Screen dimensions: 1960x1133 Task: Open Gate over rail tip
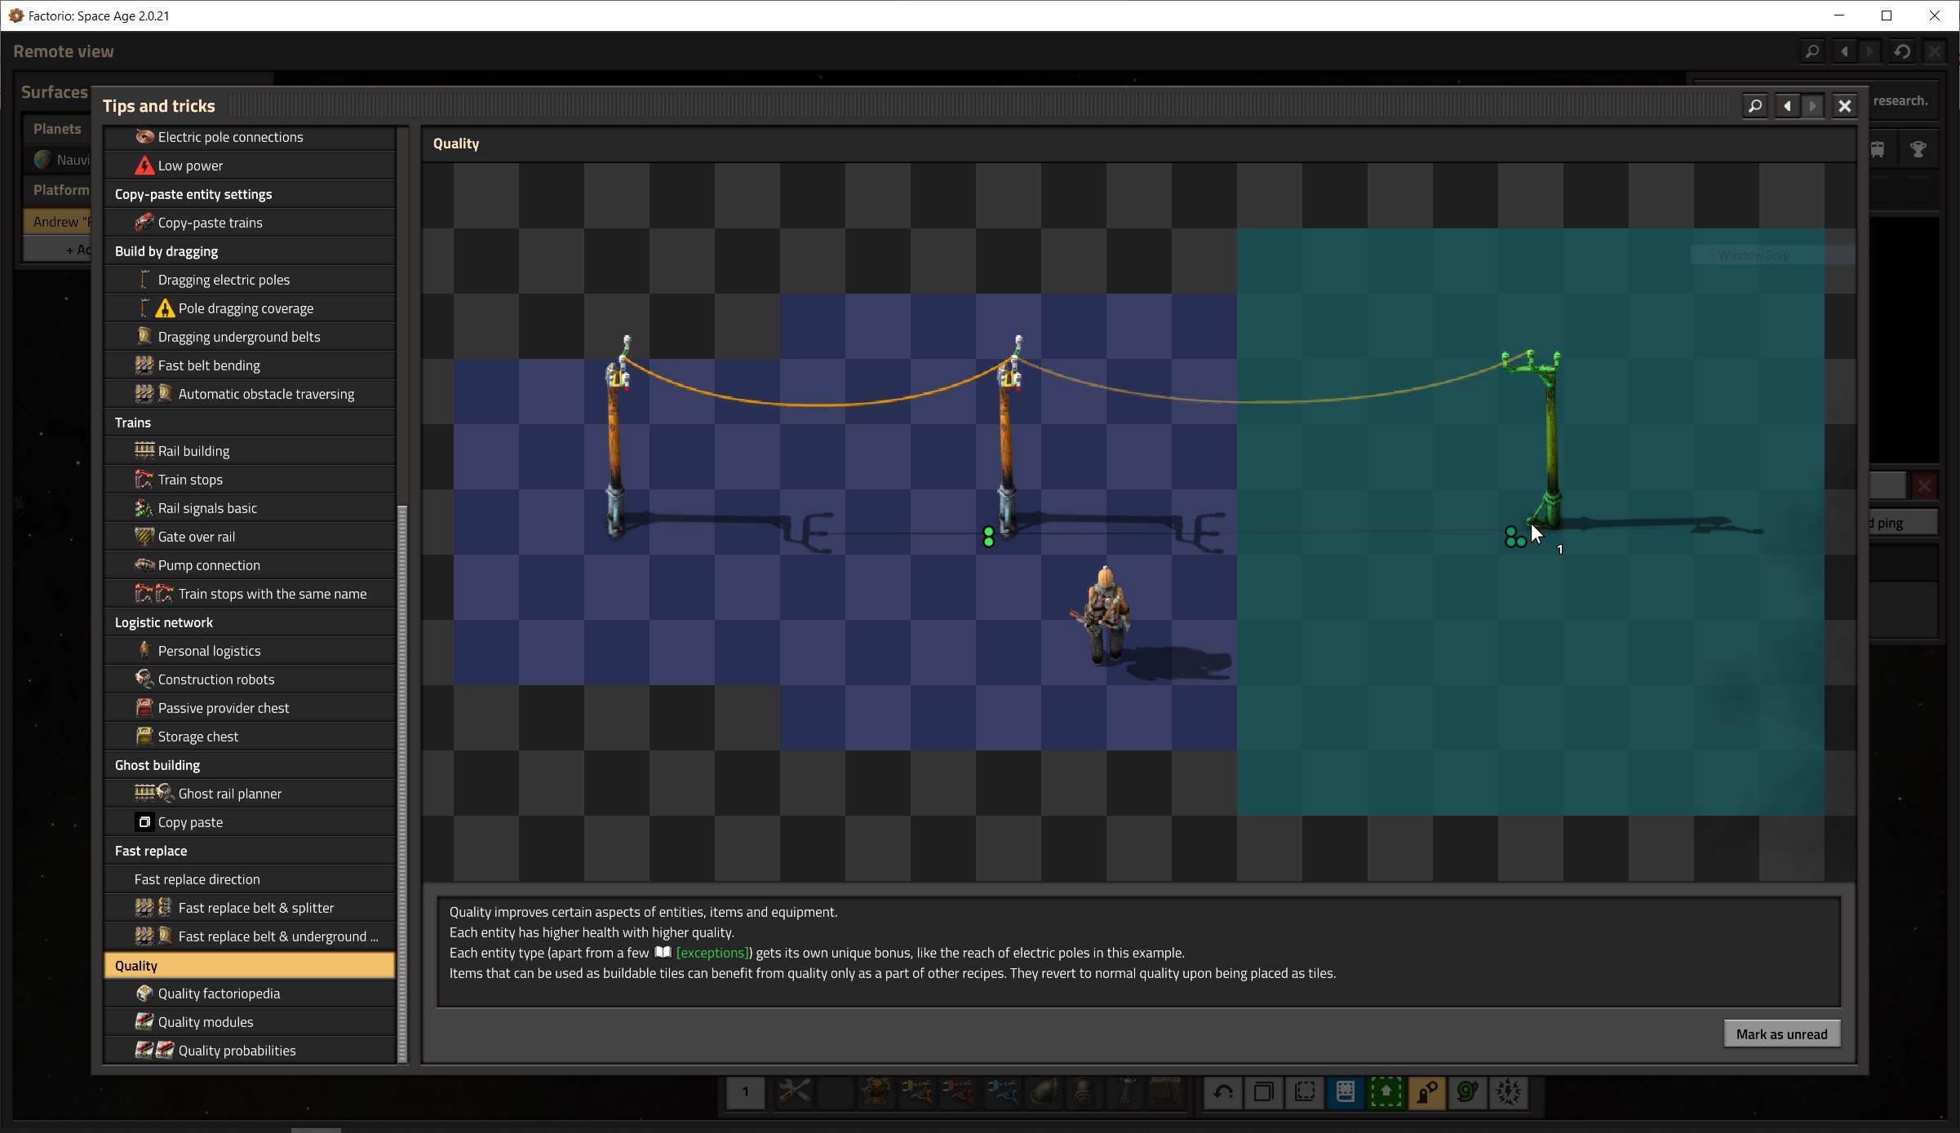pyautogui.click(x=250, y=537)
